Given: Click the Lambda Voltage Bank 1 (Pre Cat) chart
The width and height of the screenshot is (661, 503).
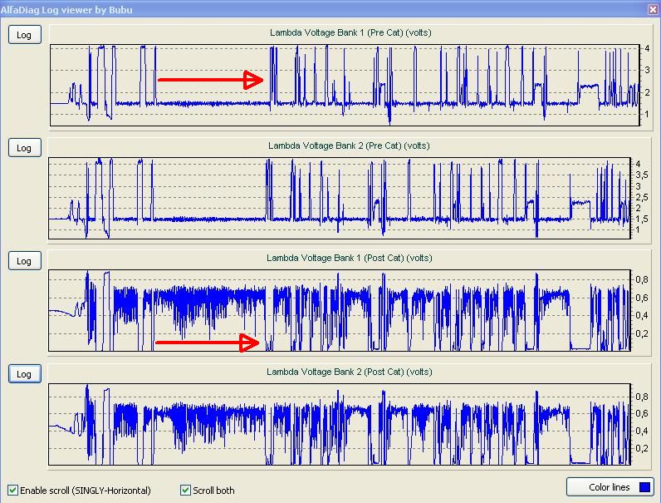Looking at the screenshot, I should click(x=345, y=85).
